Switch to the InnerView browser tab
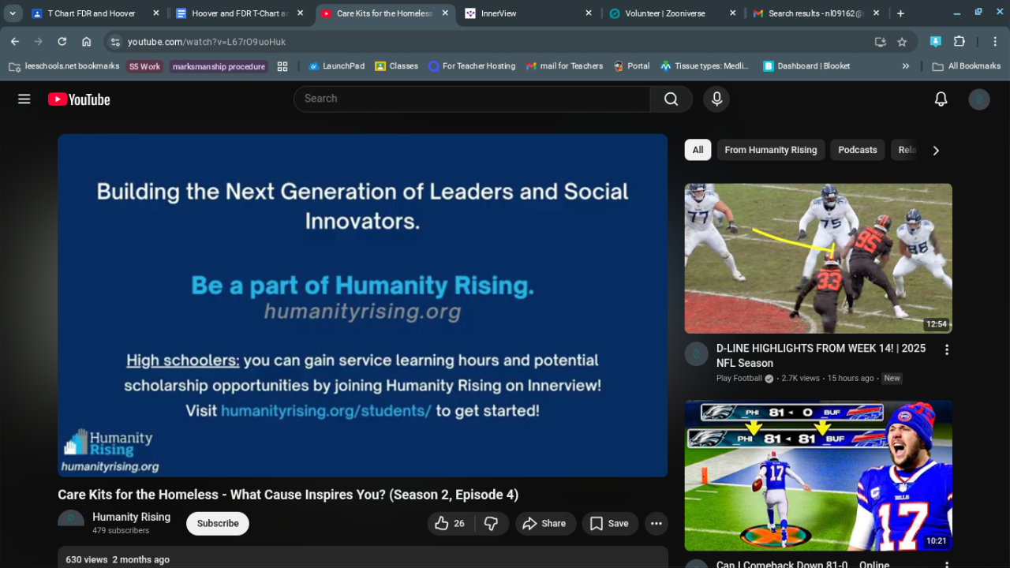Screen dimensions: 1010x568 (521, 13)
